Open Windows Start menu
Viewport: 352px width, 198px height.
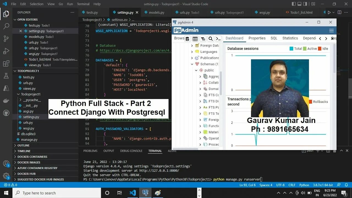coord(6,193)
